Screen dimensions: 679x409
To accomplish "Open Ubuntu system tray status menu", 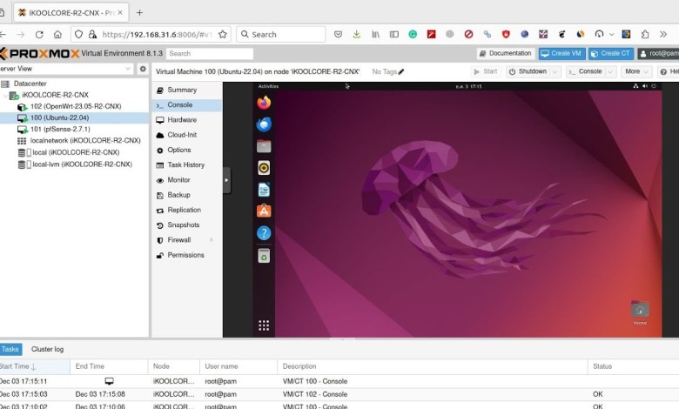I will pyautogui.click(x=645, y=86).
